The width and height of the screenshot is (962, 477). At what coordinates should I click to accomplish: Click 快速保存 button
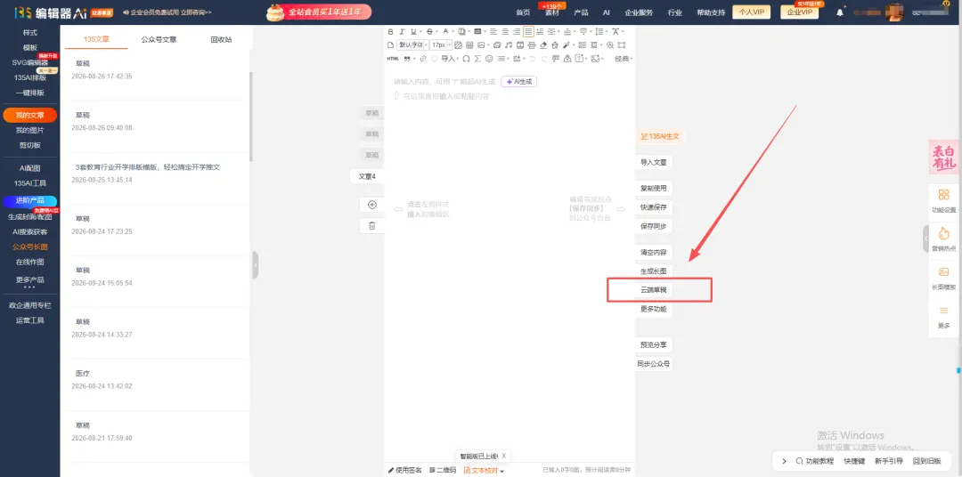coord(654,207)
